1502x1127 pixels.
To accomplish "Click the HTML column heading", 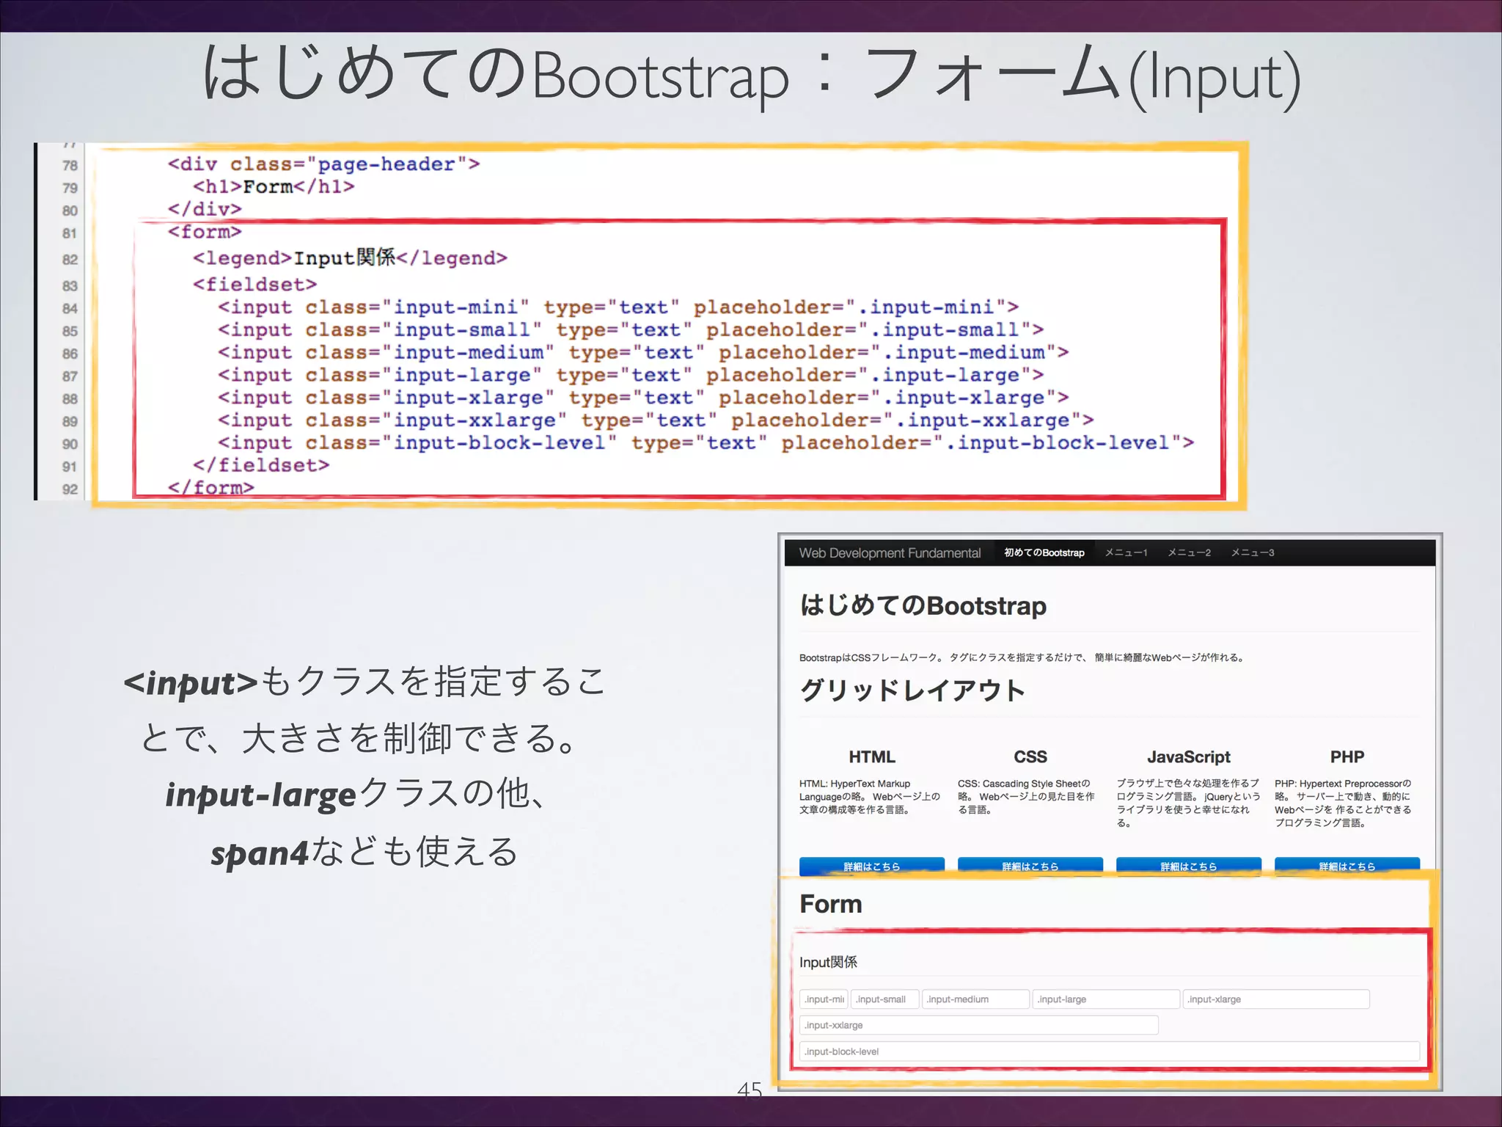I will (x=872, y=756).
